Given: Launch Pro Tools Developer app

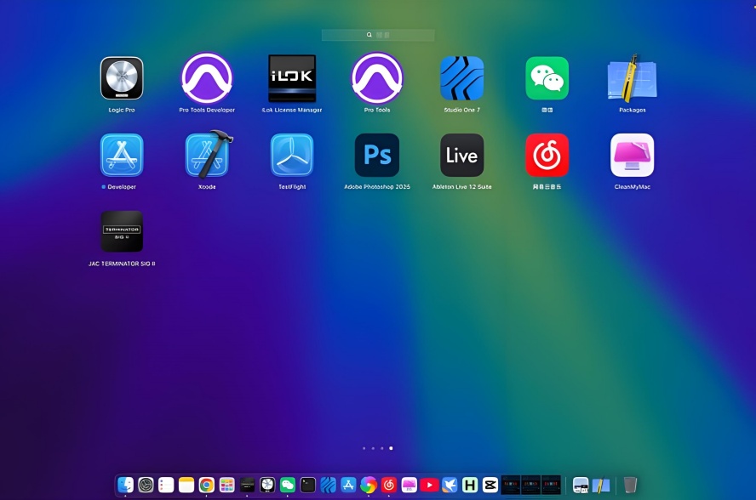Looking at the screenshot, I should point(207,78).
